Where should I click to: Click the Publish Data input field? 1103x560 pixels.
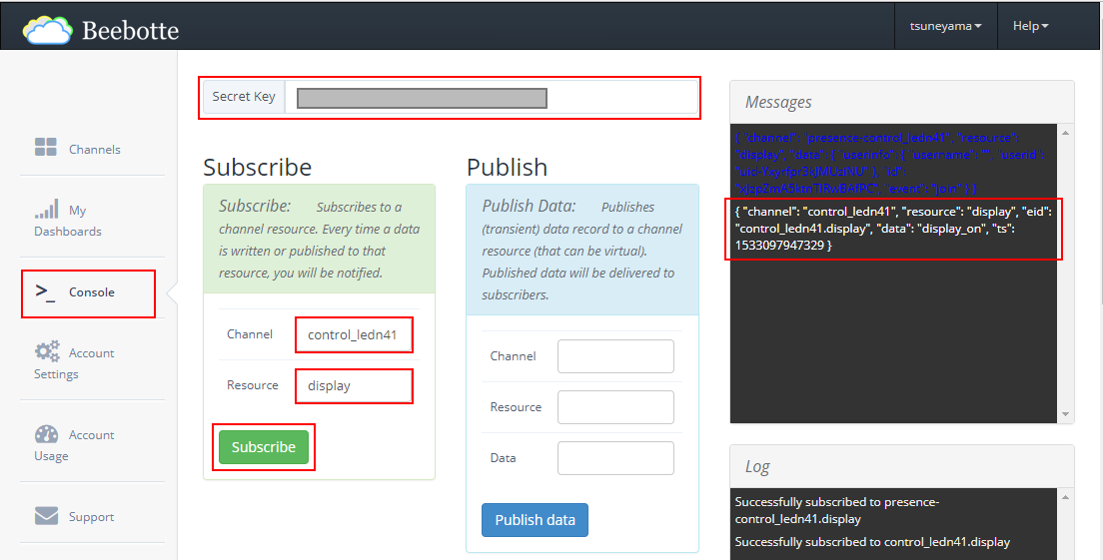click(x=615, y=458)
